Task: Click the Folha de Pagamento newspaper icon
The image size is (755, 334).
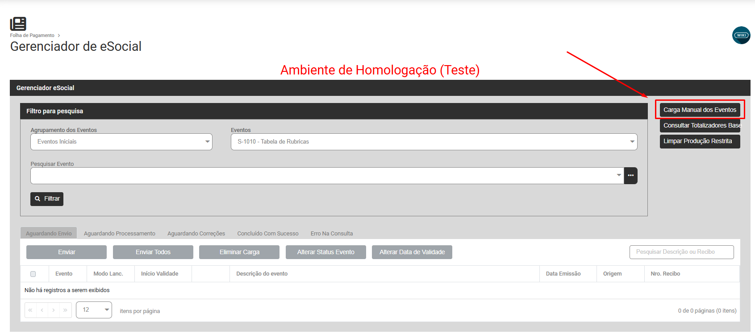Action: pos(18,24)
